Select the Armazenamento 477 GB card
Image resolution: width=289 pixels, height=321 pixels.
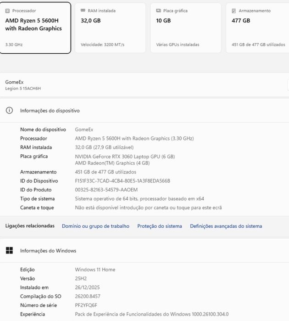coord(258,28)
